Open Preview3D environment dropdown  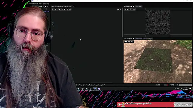coord(129,42)
